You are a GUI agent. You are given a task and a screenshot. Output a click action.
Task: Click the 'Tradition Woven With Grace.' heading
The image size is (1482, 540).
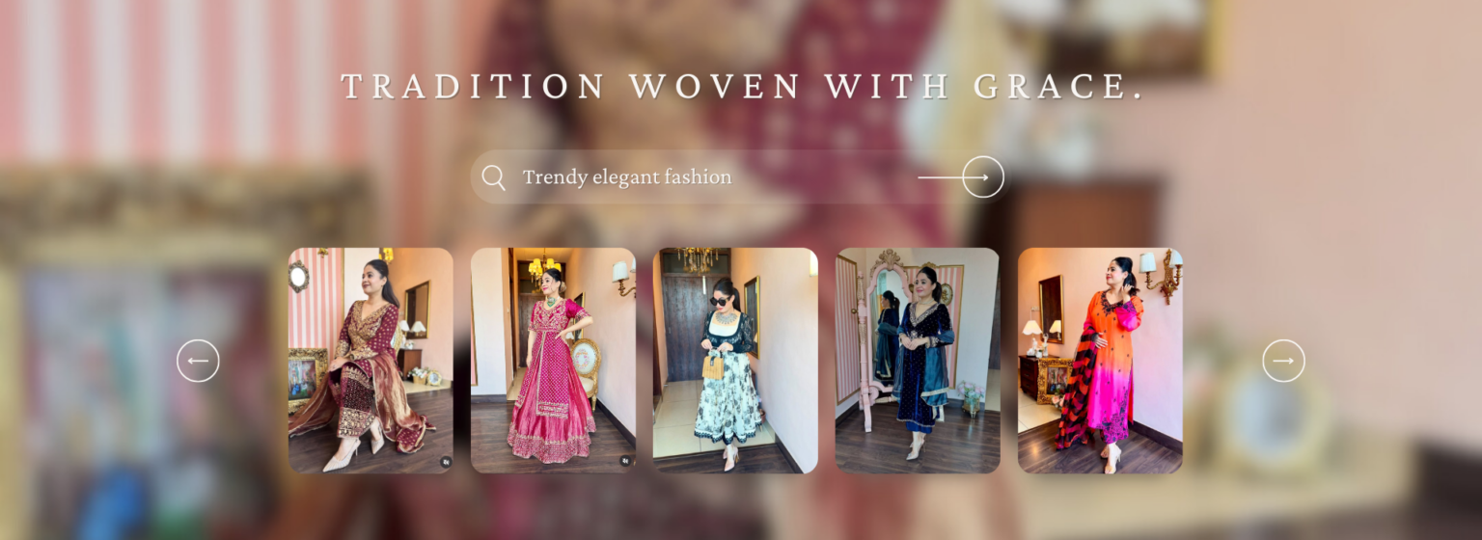742,86
